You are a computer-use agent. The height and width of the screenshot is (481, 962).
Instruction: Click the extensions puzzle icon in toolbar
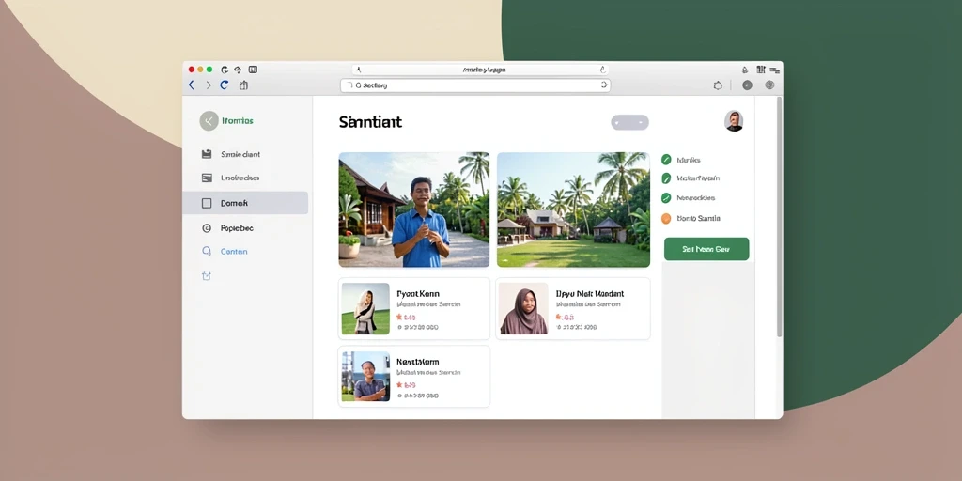[x=718, y=85]
